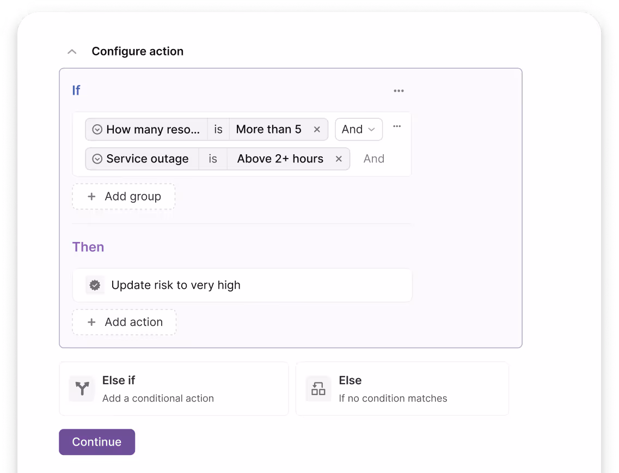Click the plus icon in Add action
Image resolution: width=619 pixels, height=473 pixels.
pyautogui.click(x=91, y=322)
